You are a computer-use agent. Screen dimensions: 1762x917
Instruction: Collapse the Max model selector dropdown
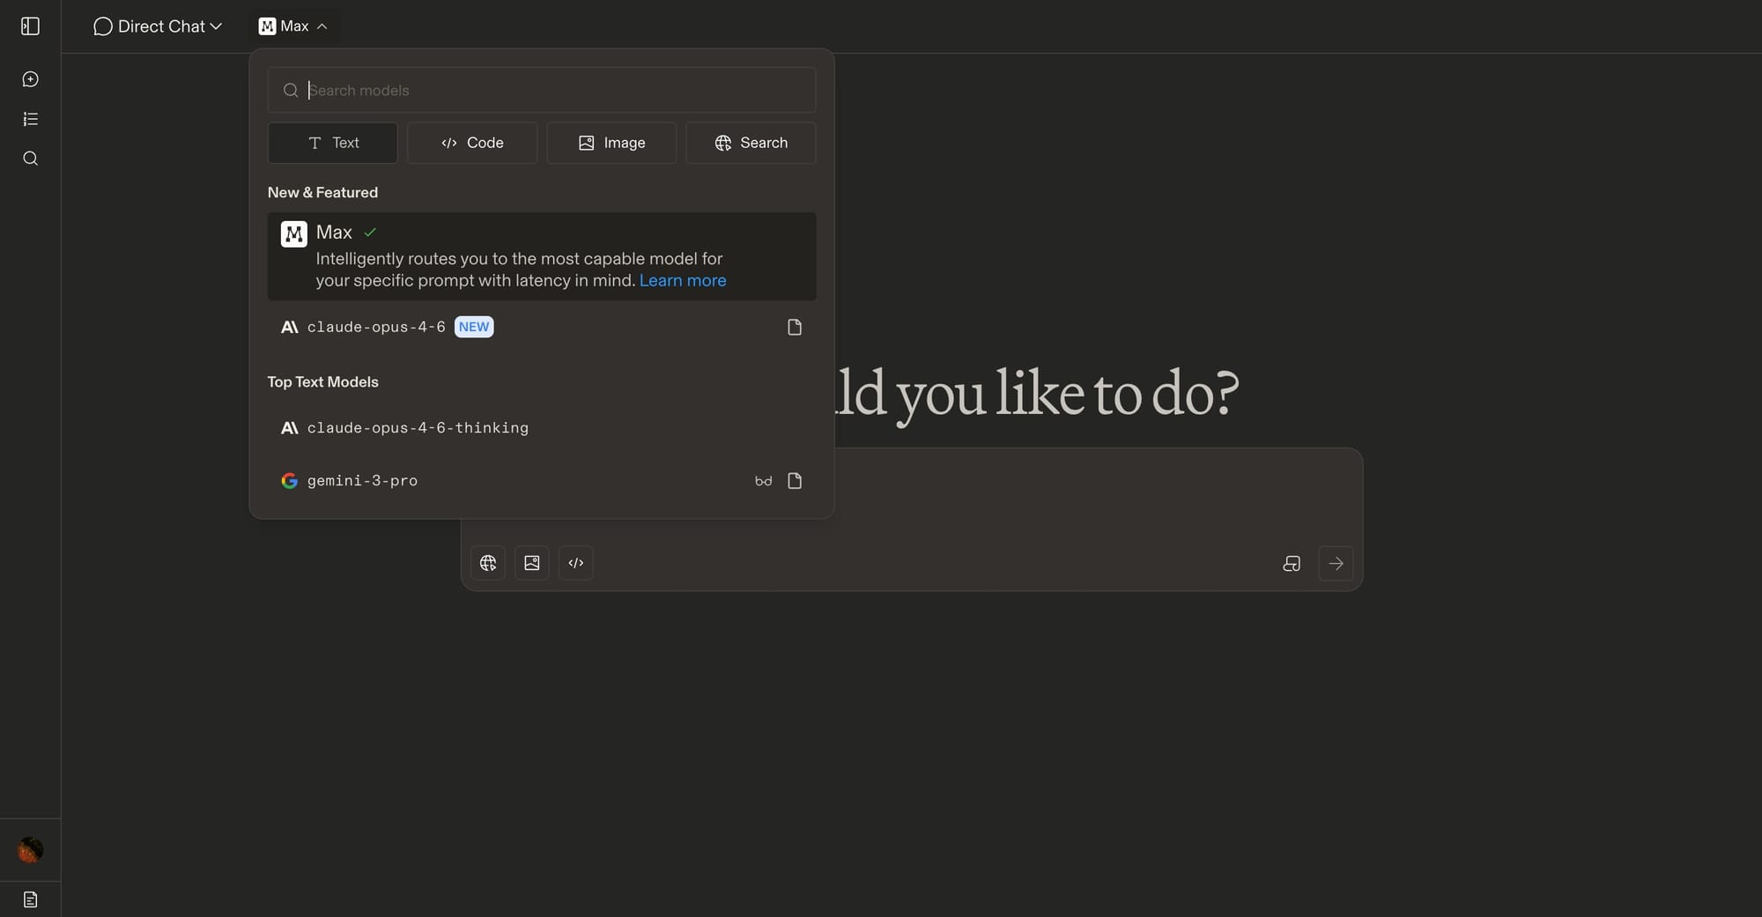click(x=293, y=26)
